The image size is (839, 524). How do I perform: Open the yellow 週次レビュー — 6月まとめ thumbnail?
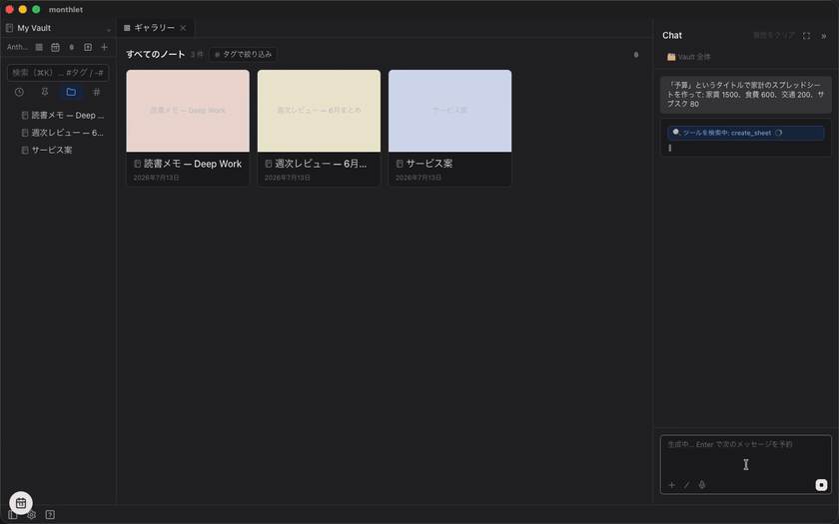pyautogui.click(x=319, y=111)
